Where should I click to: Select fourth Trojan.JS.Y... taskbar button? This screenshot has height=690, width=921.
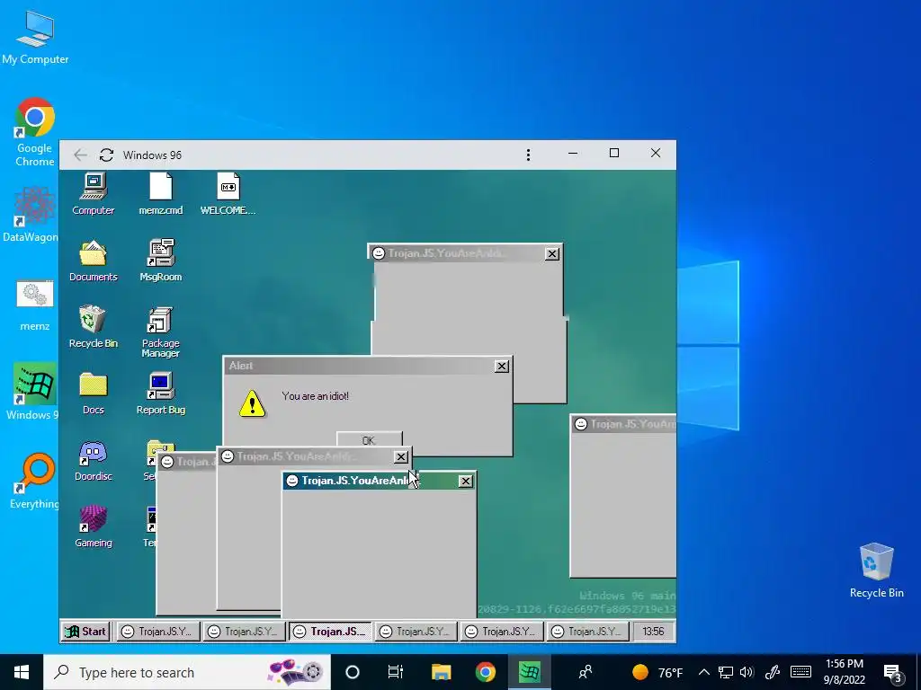click(416, 632)
